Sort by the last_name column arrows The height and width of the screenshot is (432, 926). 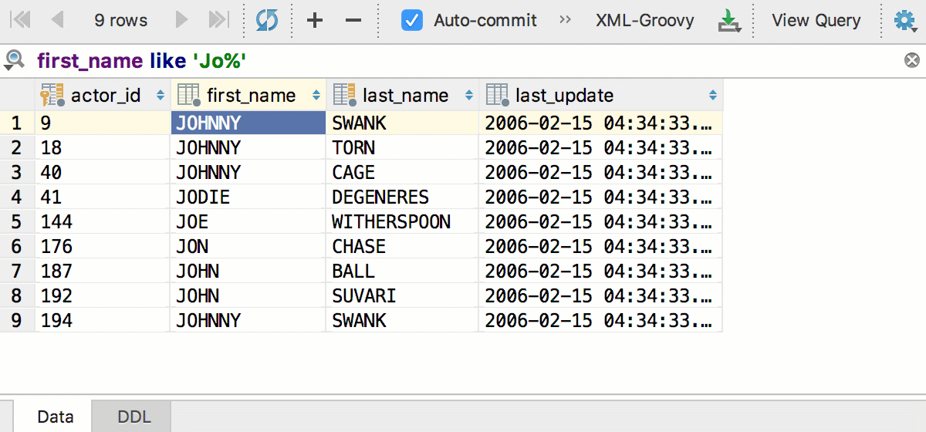tap(468, 96)
